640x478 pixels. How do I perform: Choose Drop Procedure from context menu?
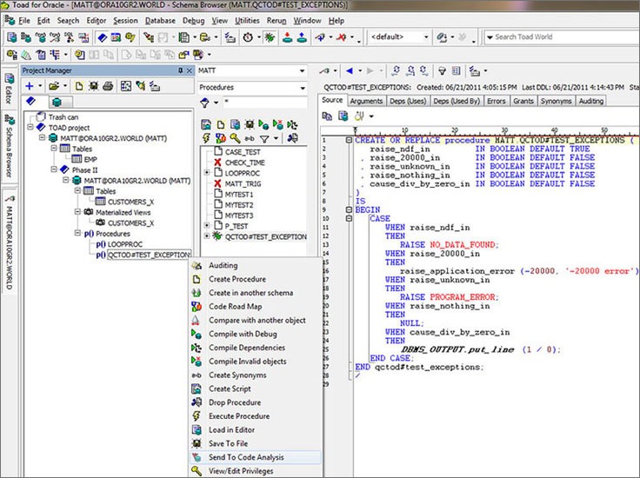(x=256, y=402)
